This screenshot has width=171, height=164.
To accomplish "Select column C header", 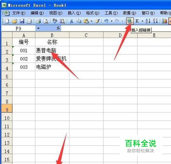I will tap(86, 35).
